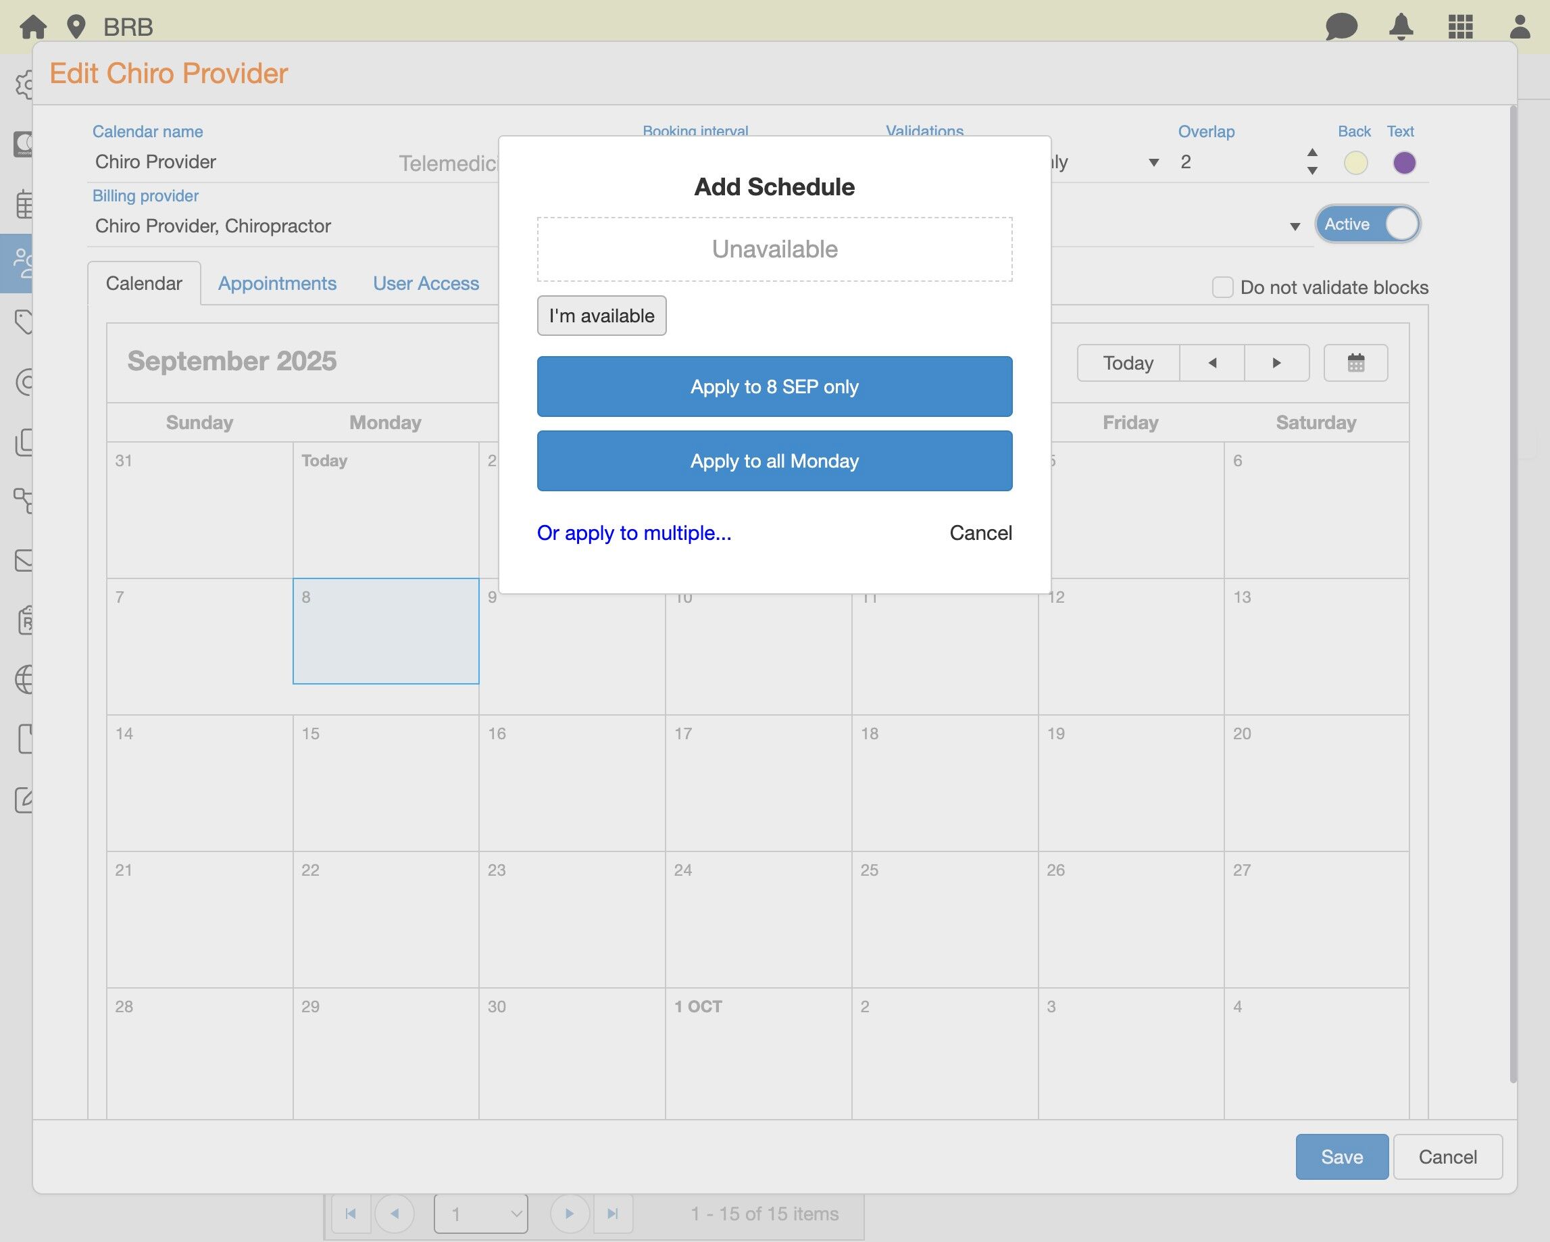Toggle the Active switch off
This screenshot has height=1242, width=1550.
[x=1368, y=224]
